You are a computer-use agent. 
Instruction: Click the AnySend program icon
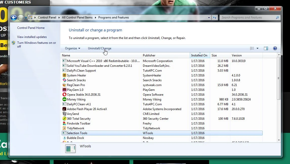tap(64, 114)
